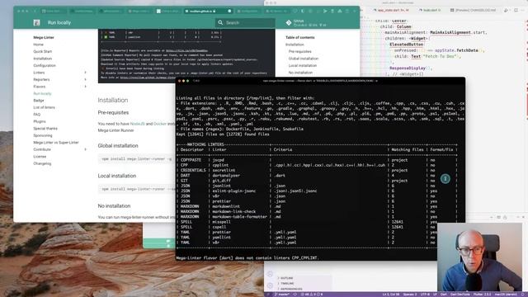Image resolution: width=528 pixels, height=297 pixels.
Task: Open Badge in the docs sidebar
Action: (x=39, y=101)
